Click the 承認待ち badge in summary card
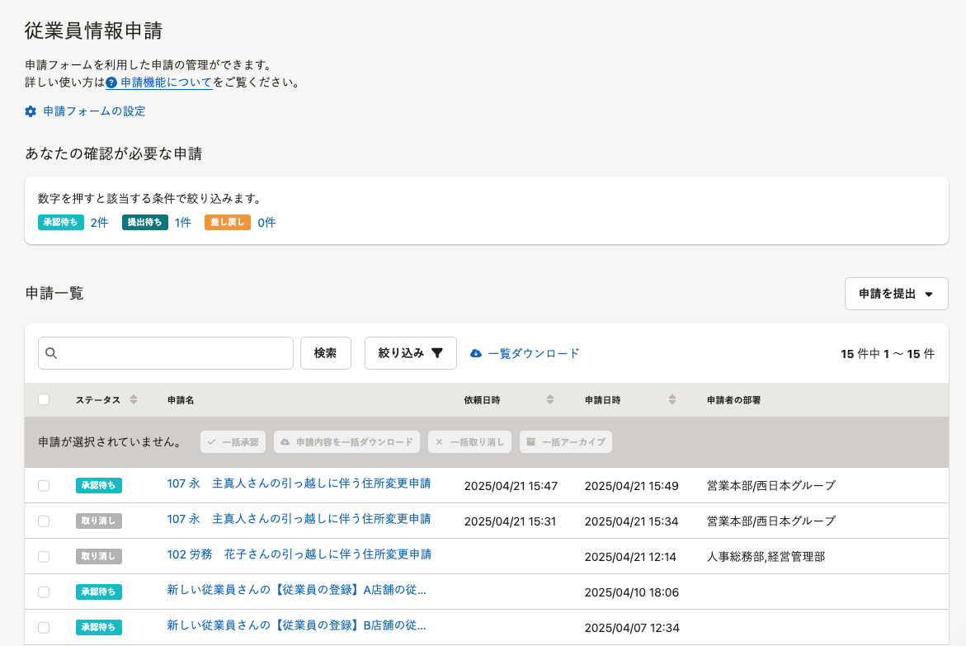 61,223
